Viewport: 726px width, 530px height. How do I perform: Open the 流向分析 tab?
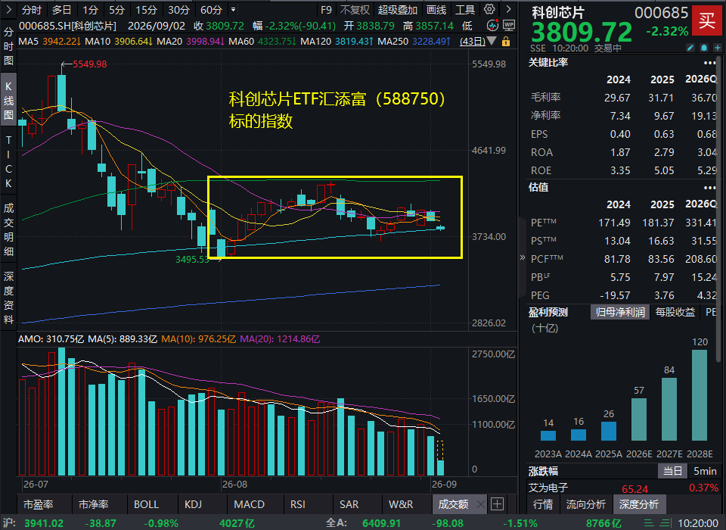(x=585, y=504)
